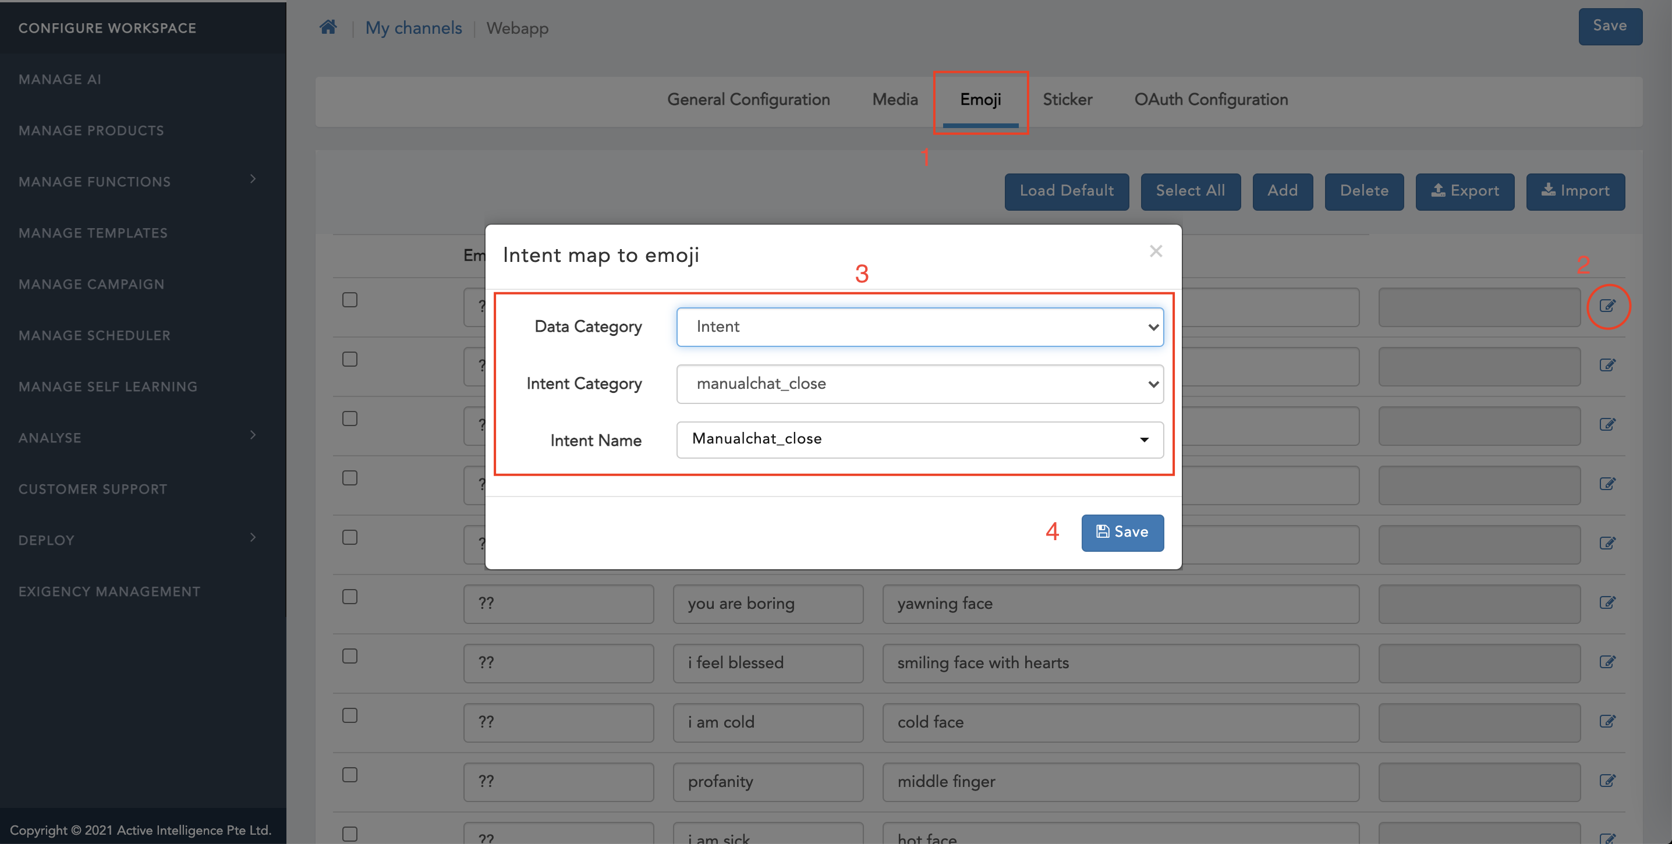1672x844 pixels.
Task: Edit the 'profanity' emoji mapping
Action: pyautogui.click(x=1607, y=781)
